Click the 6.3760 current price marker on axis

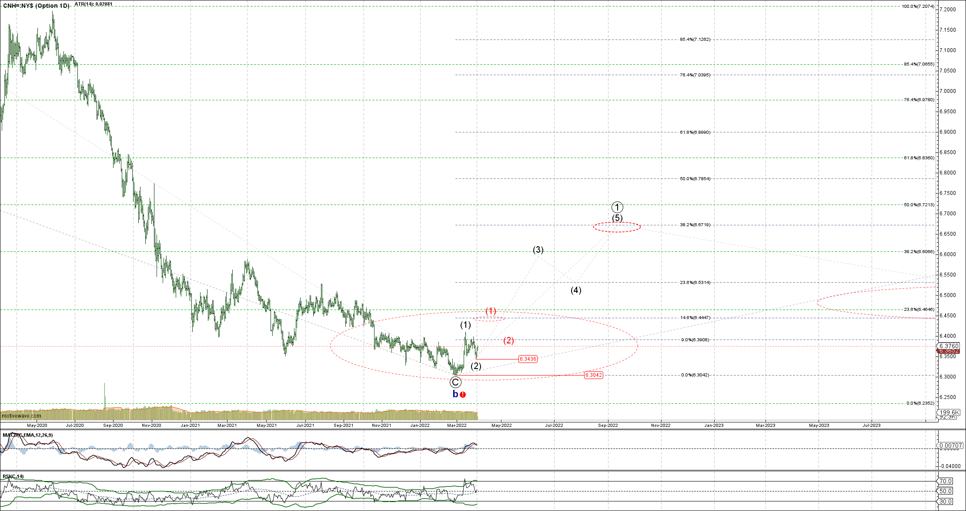coord(949,346)
